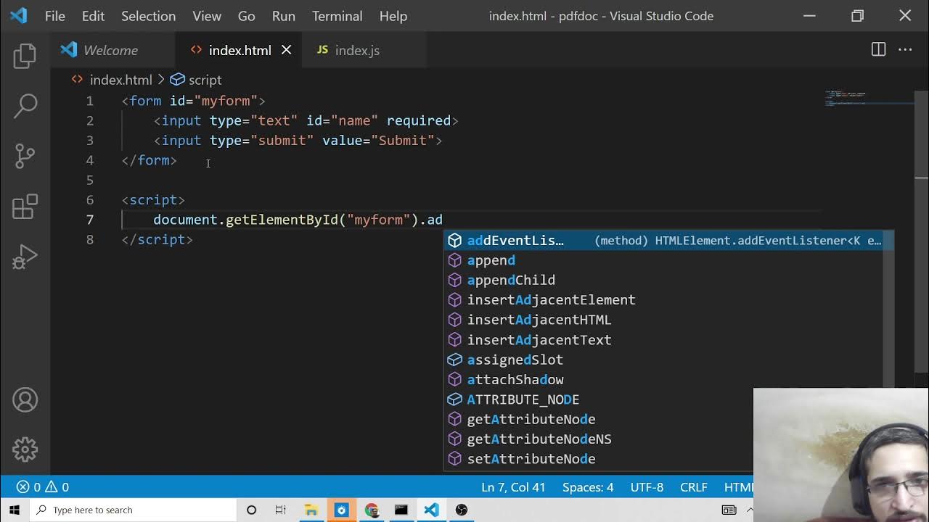
Task: Open the editor More Actions ellipsis
Action: pos(905,50)
